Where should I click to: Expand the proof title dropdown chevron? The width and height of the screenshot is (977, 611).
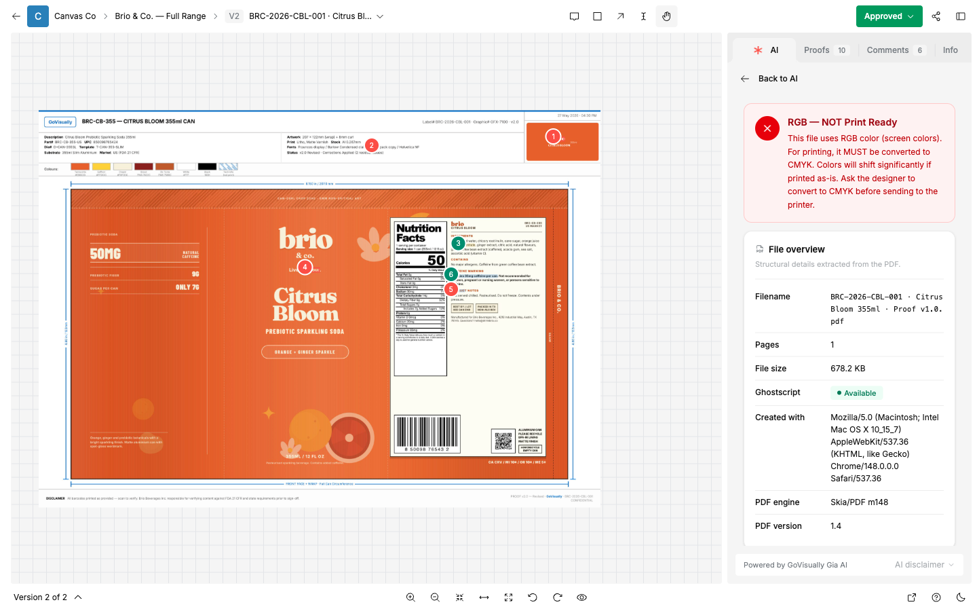[x=380, y=16]
